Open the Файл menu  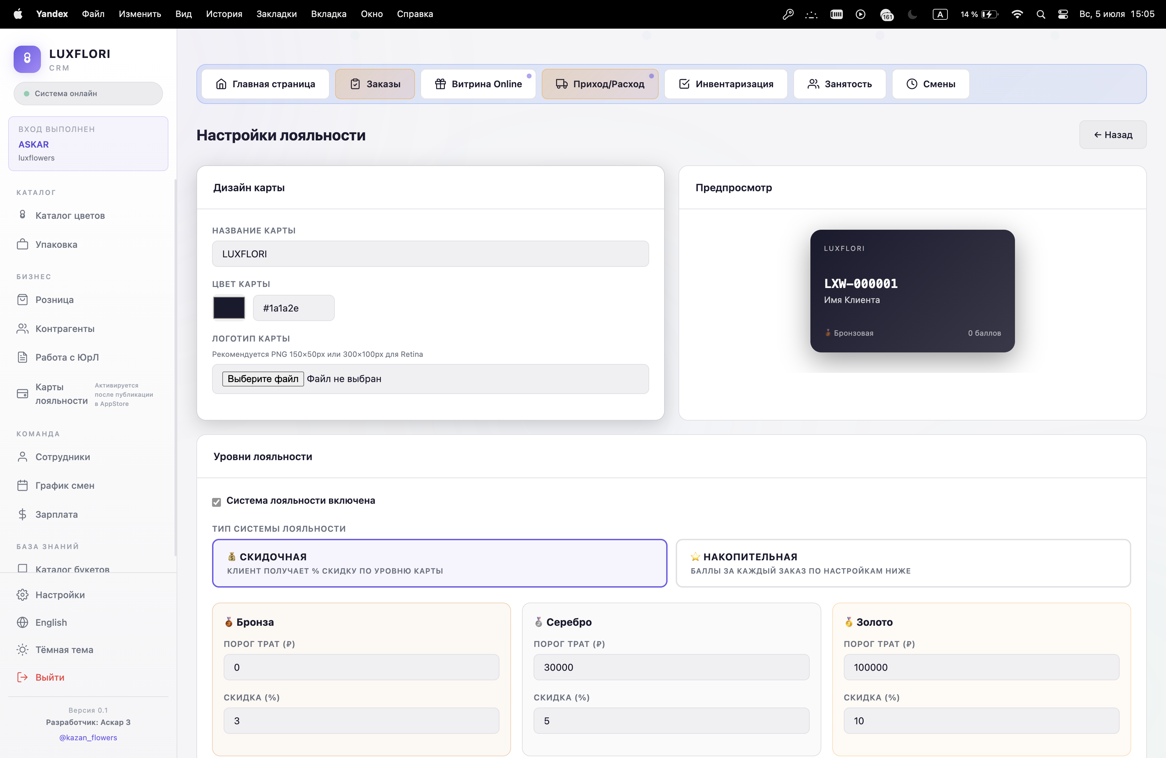(93, 14)
